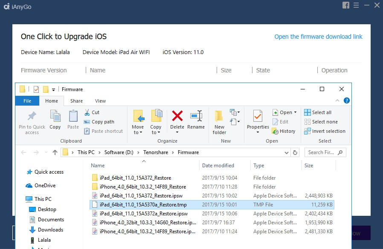Switch to the Share ribbon tab
383x249 pixels.
(76, 101)
